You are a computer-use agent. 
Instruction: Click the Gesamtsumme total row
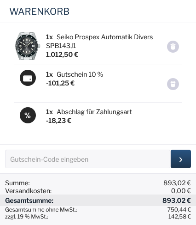(98, 201)
